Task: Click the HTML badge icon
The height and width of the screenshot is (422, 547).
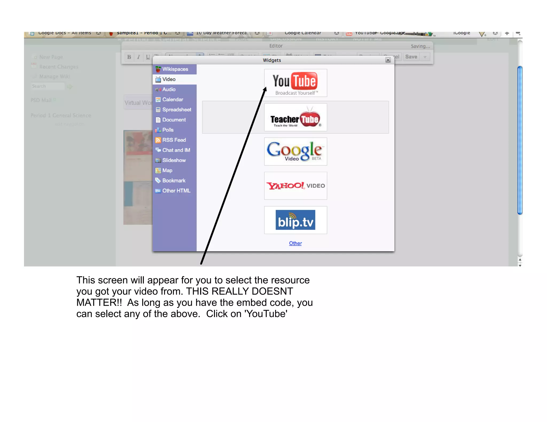Action: point(158,191)
